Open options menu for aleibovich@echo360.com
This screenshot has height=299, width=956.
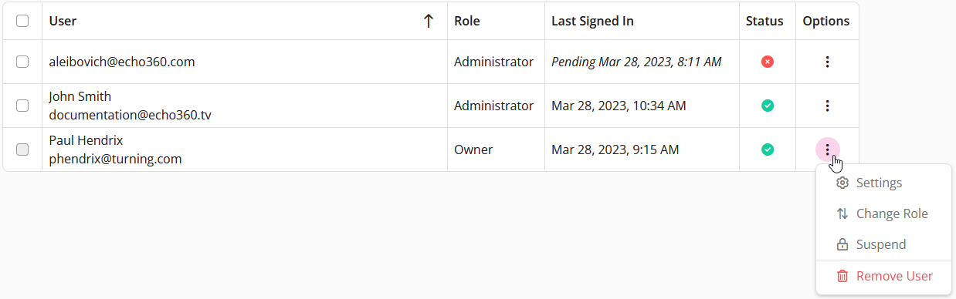[x=827, y=62]
